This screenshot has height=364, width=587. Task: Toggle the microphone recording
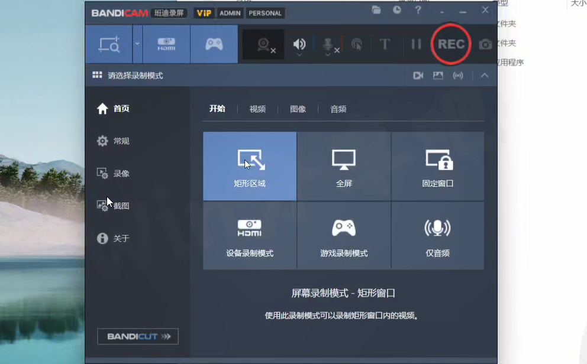point(328,44)
